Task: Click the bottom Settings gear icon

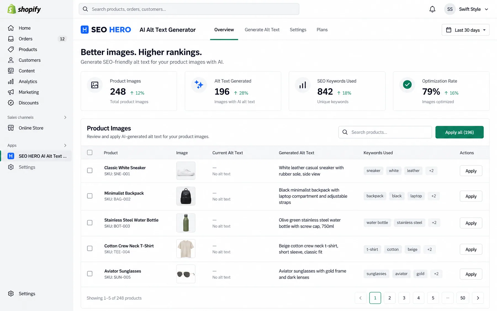Action: 11,294
